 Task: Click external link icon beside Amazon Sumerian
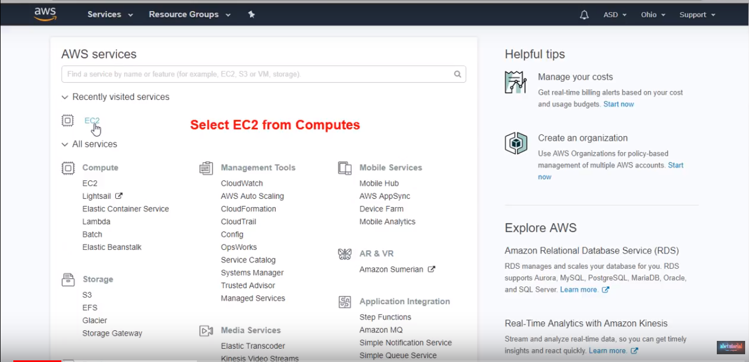(x=431, y=269)
